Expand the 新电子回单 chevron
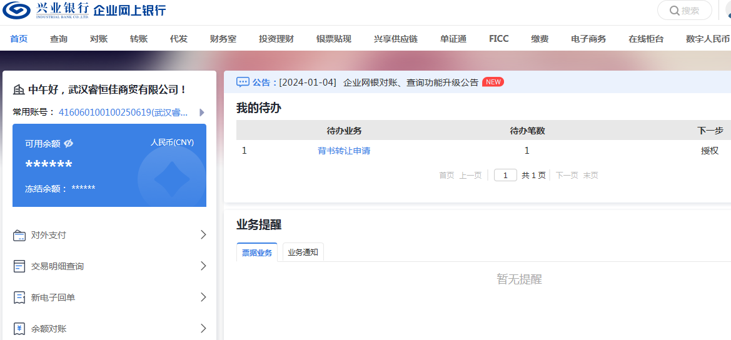 coord(203,297)
